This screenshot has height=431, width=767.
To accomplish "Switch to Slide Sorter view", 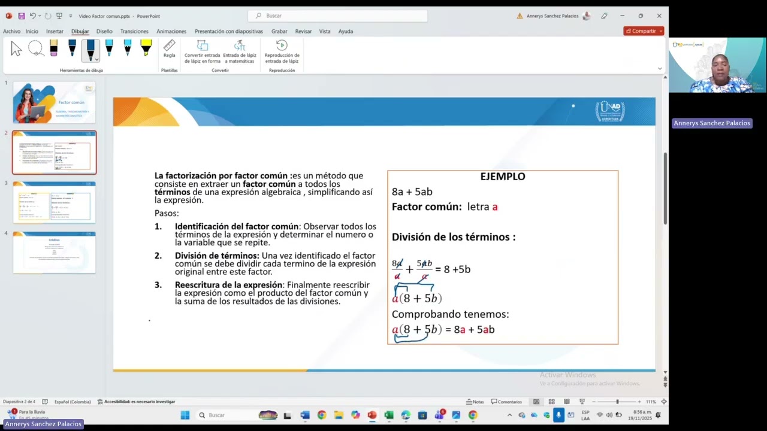I will pos(551,402).
